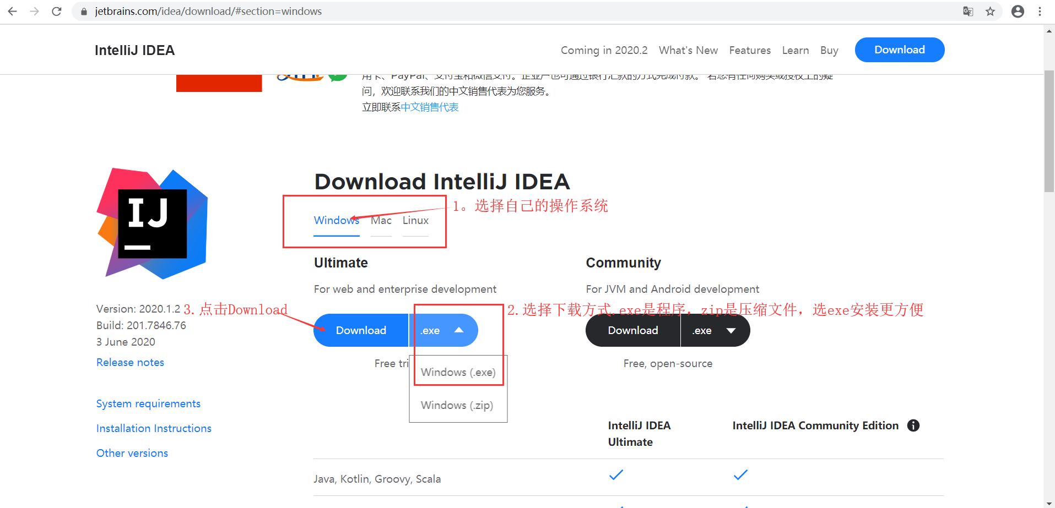This screenshot has width=1055, height=508.
Task: Open Learn nav item
Action: tap(796, 50)
